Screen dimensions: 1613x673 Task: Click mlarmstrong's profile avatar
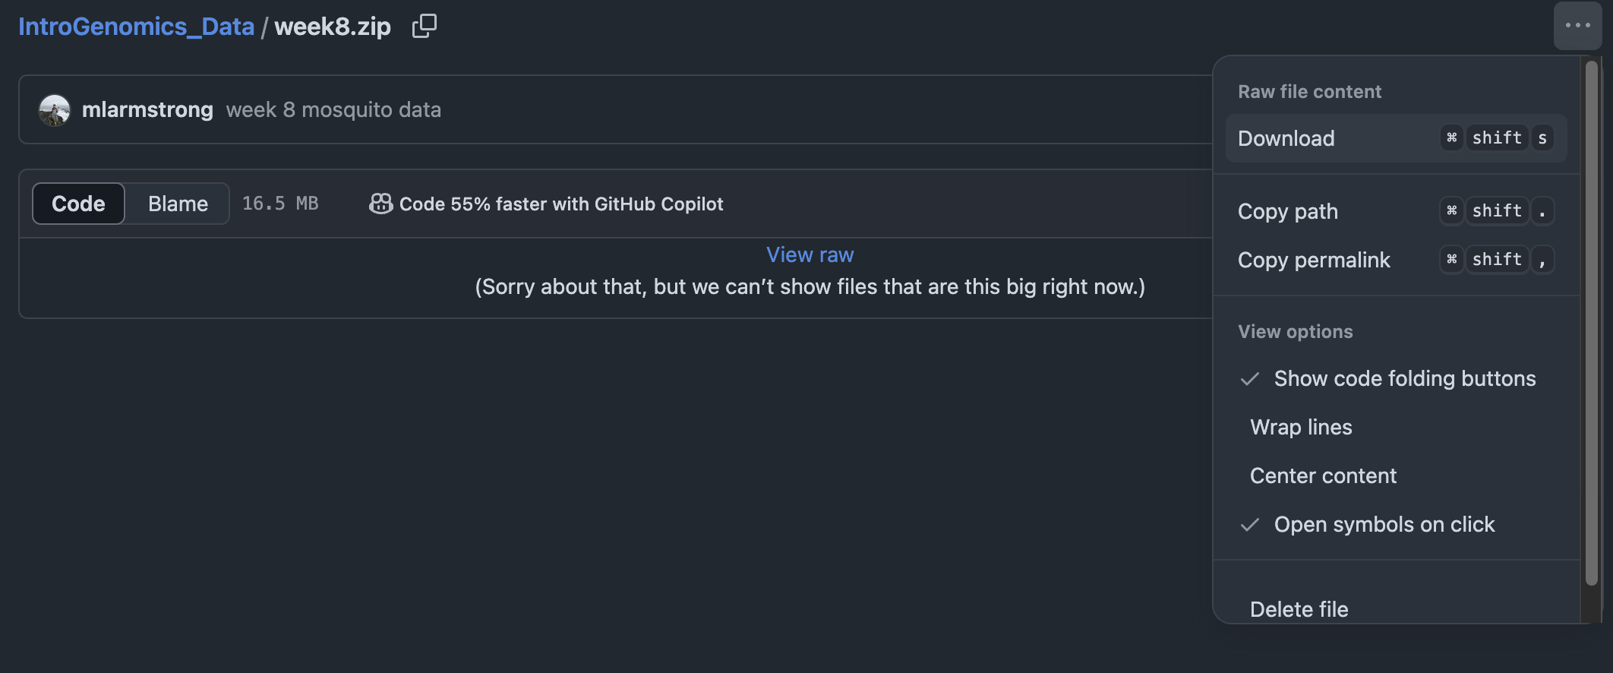pyautogui.click(x=55, y=110)
